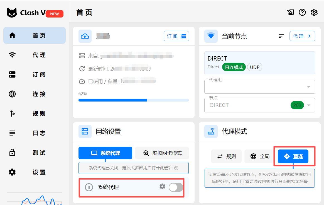Select the 规则 proxy mode

[226, 156]
